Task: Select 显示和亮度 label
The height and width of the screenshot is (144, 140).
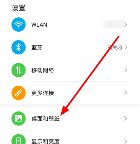Action: (45, 141)
